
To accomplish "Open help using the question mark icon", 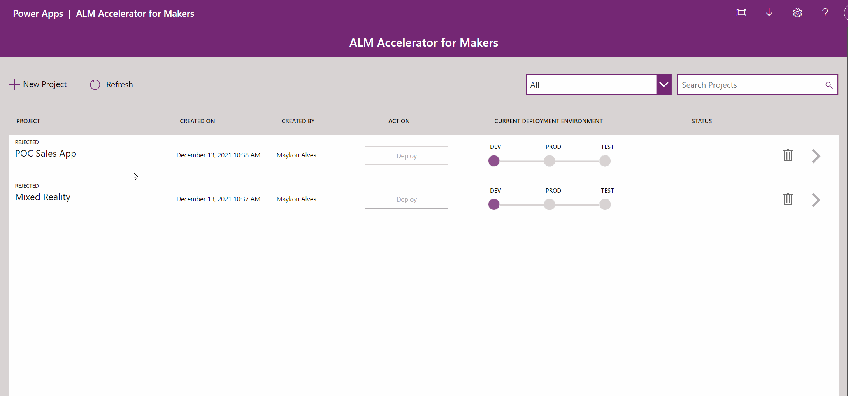I will pyautogui.click(x=825, y=13).
